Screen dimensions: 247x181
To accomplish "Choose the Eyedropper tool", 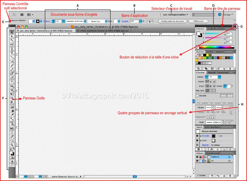I will (x=12, y=115).
